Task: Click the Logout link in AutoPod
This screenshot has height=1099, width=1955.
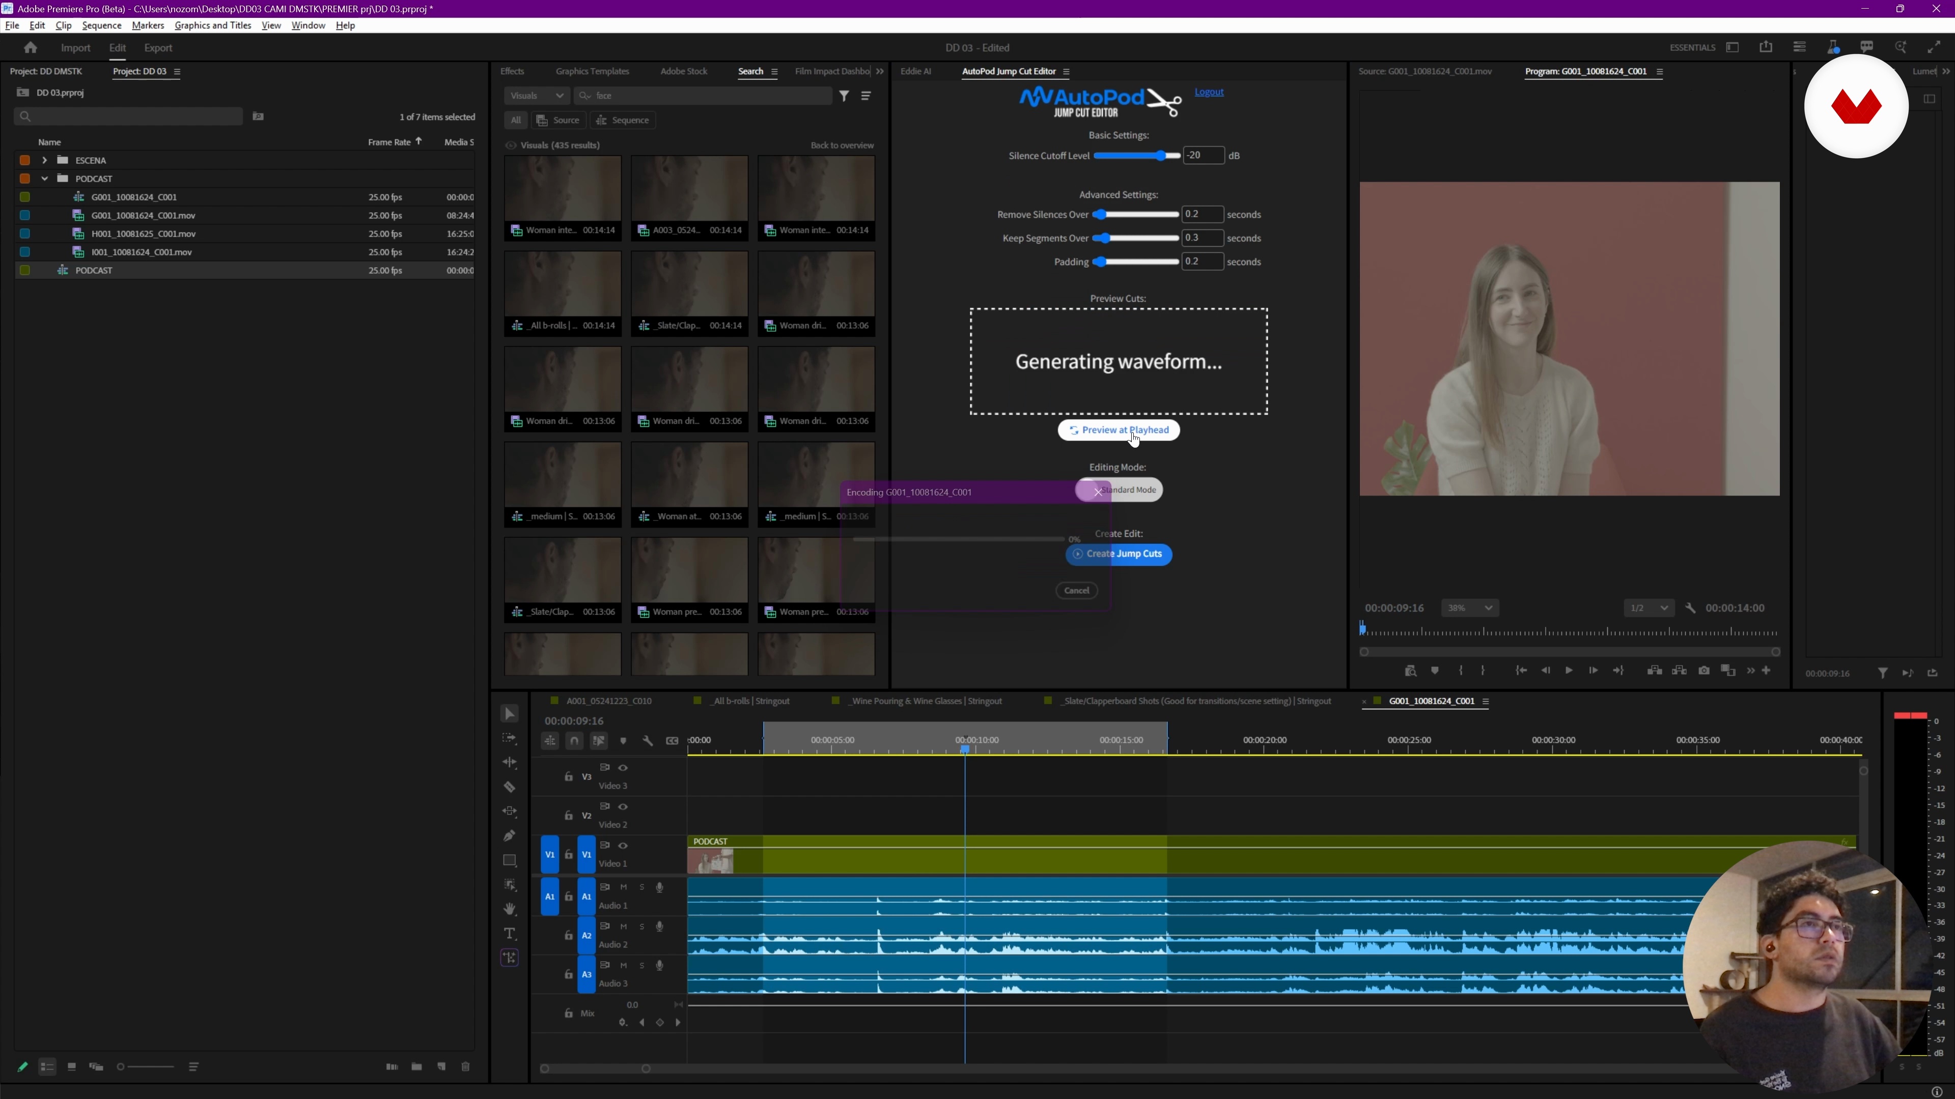Action: pyautogui.click(x=1209, y=92)
